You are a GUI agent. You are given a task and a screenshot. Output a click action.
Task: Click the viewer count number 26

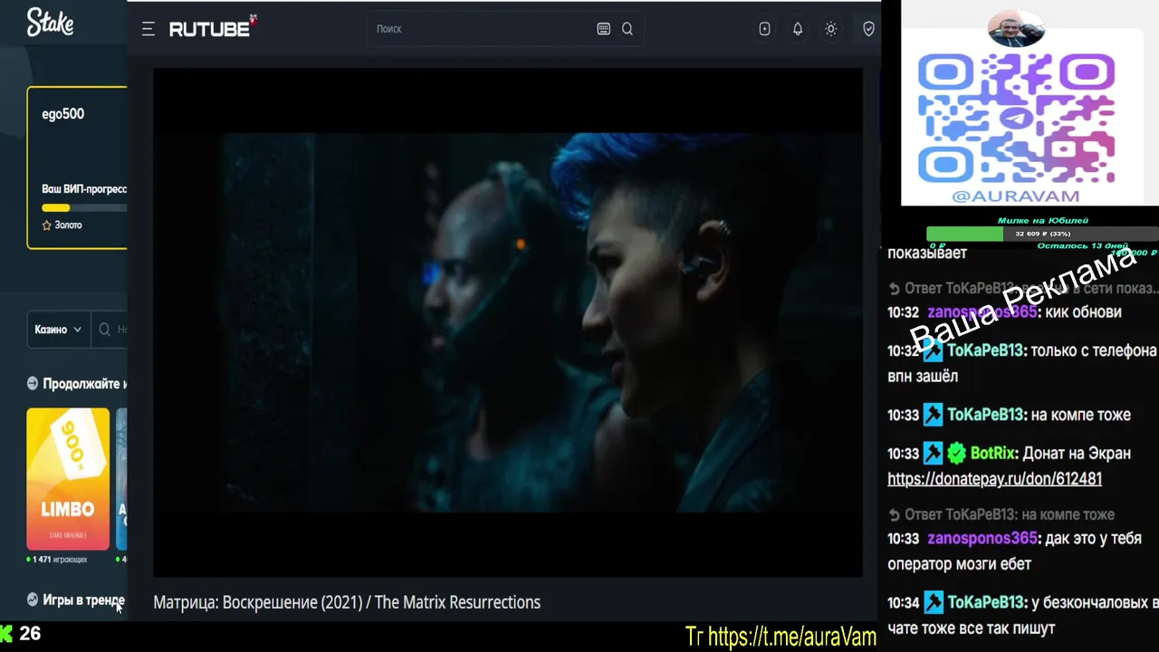(x=30, y=633)
